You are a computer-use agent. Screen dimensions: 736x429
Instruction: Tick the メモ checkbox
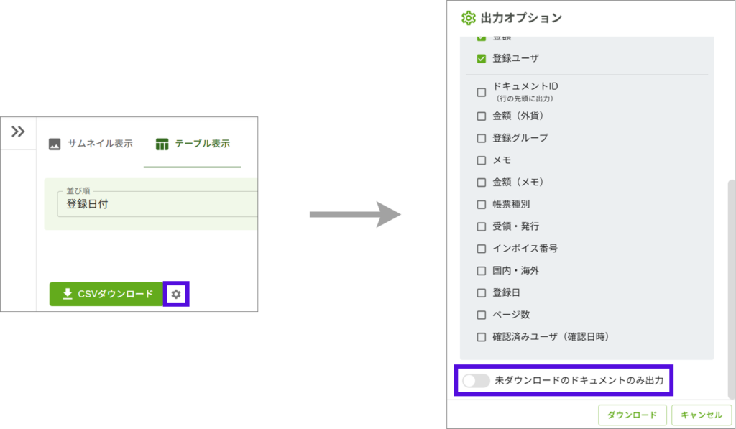pyautogui.click(x=482, y=160)
